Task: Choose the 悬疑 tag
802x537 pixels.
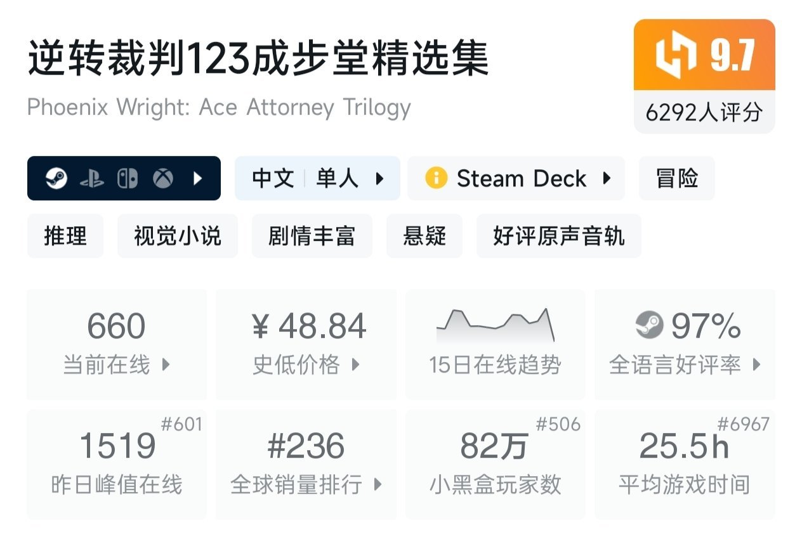Action: click(x=424, y=236)
